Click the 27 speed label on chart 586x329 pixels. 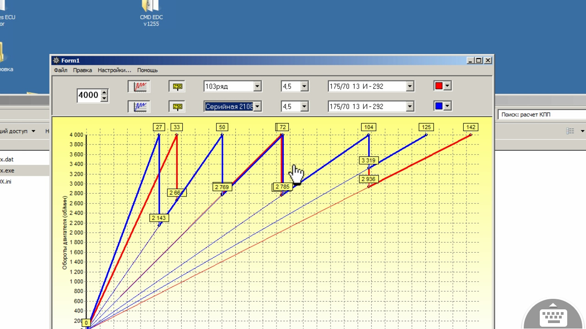click(159, 127)
